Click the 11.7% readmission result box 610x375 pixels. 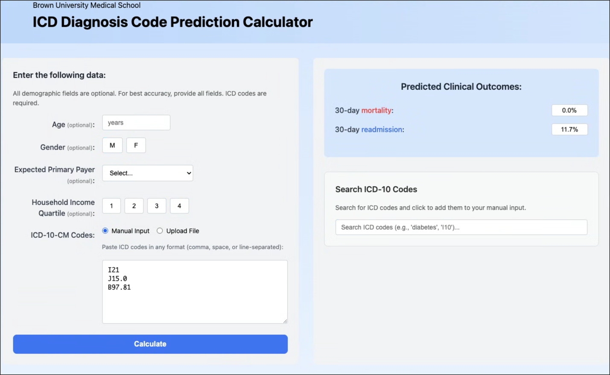click(x=569, y=129)
